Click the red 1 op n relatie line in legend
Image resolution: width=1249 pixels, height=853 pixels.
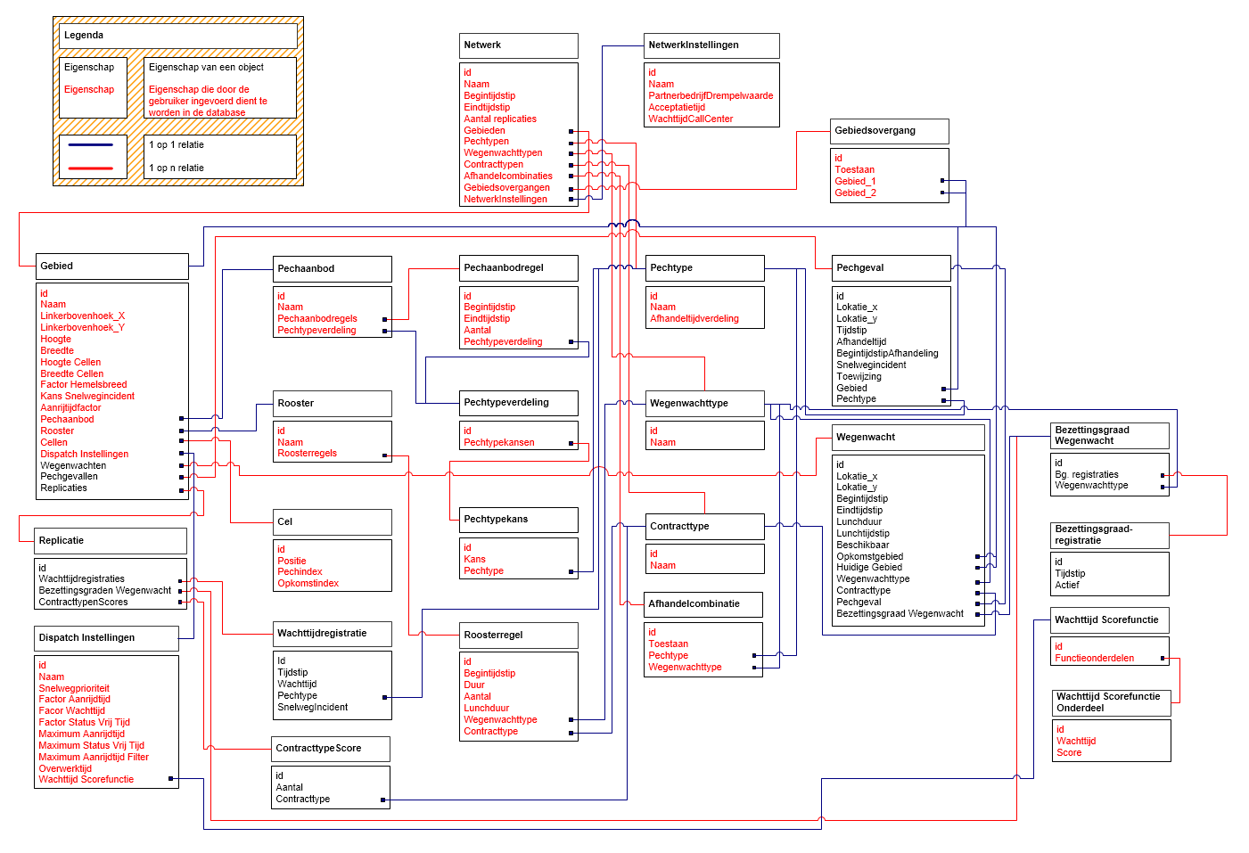coord(90,168)
